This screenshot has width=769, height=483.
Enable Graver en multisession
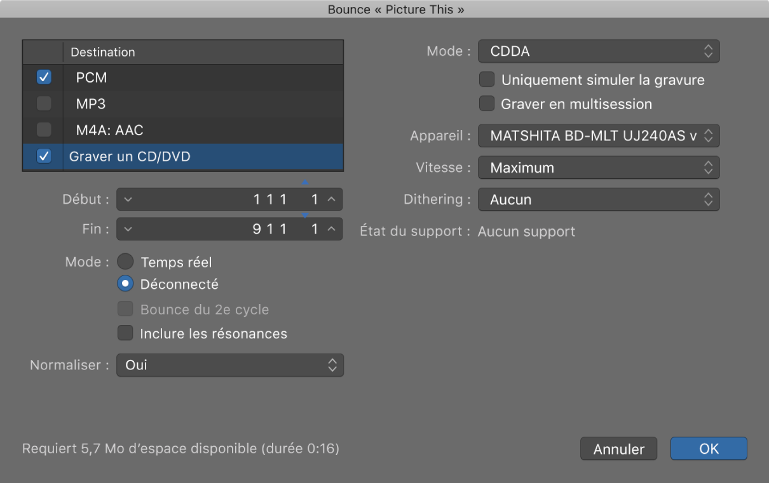(x=487, y=103)
